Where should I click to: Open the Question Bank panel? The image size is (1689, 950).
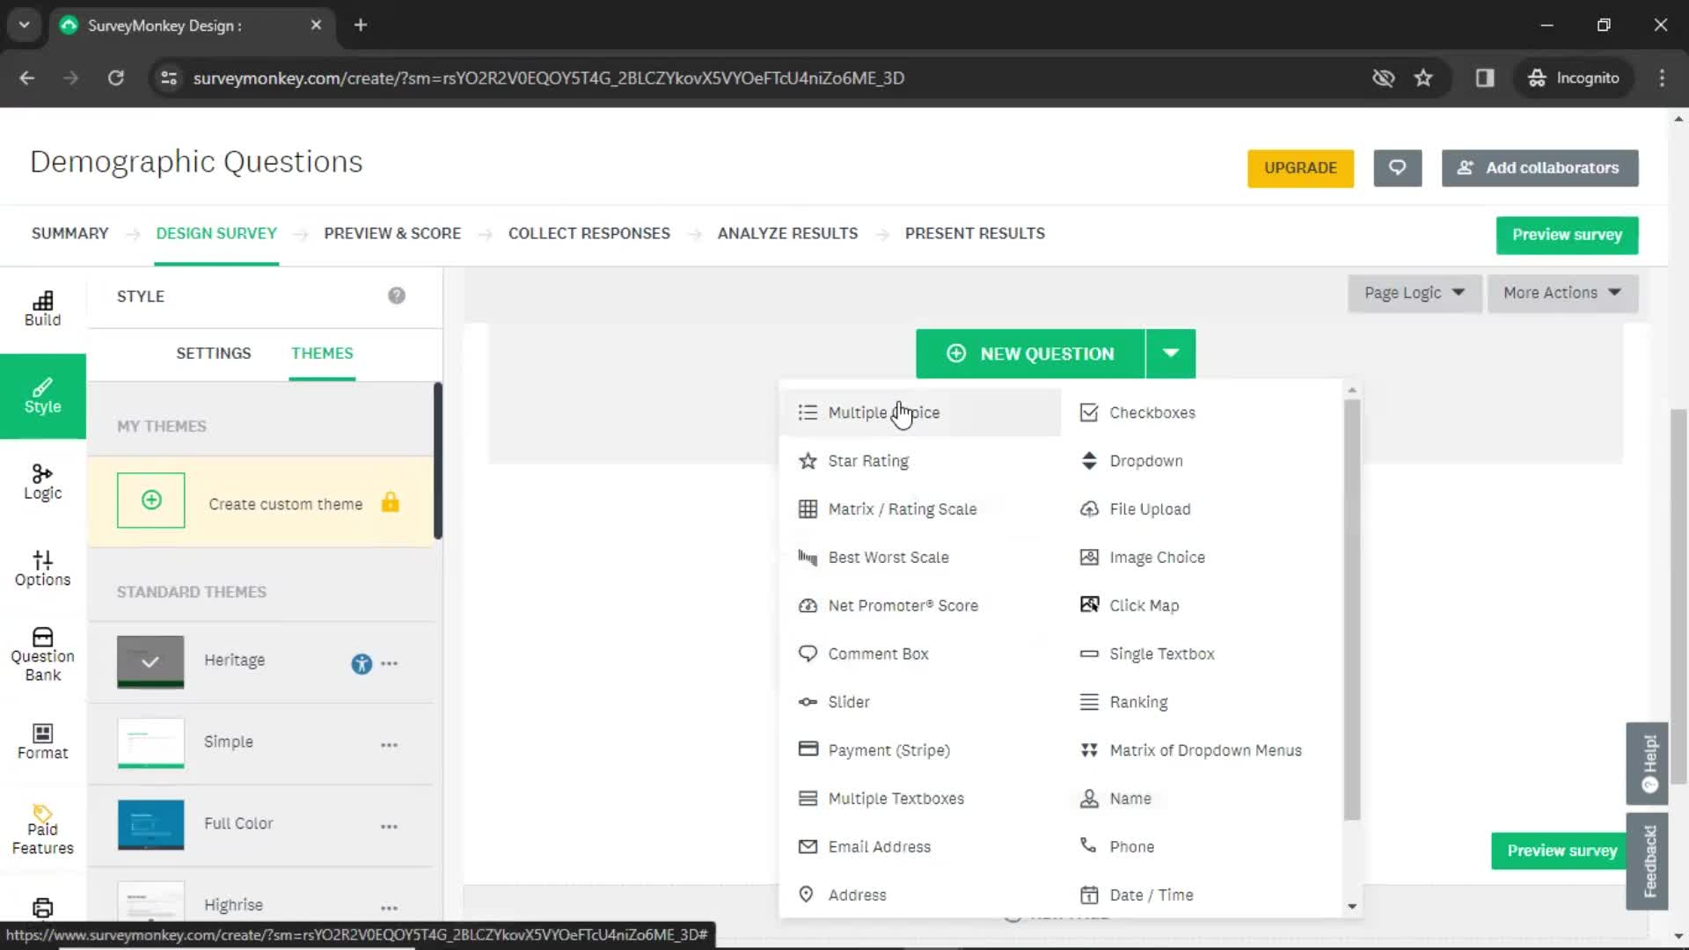point(43,653)
